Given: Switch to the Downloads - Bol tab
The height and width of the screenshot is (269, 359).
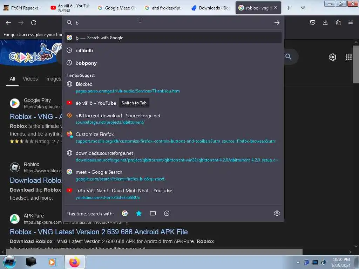Looking at the screenshot, I should tap(211, 8).
